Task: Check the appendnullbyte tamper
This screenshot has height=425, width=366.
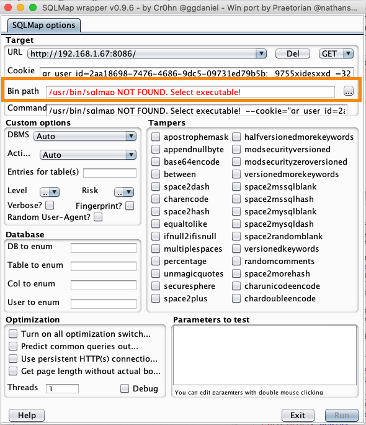Action: pos(156,149)
